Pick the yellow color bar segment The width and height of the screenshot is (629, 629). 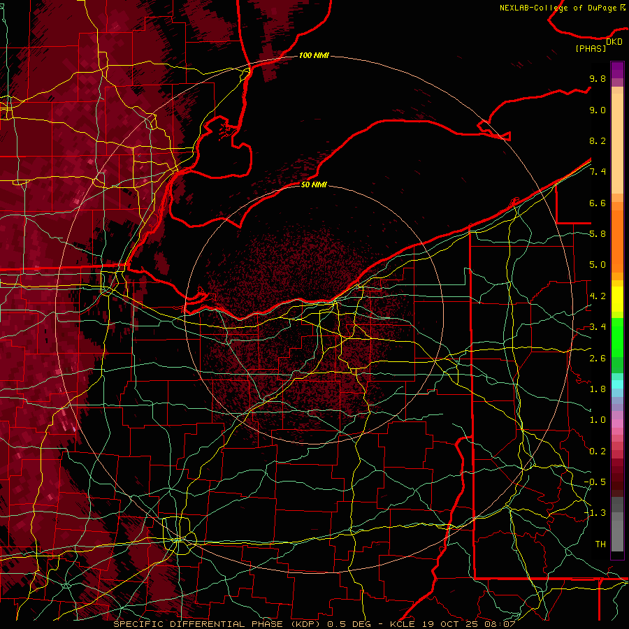(617, 299)
